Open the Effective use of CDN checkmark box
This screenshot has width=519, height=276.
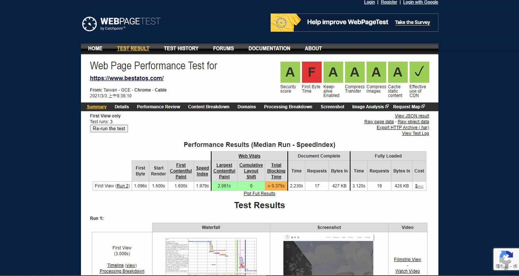tap(419, 72)
